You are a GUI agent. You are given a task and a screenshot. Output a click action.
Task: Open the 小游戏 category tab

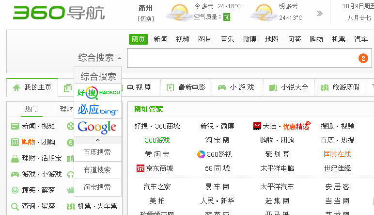tap(237, 87)
